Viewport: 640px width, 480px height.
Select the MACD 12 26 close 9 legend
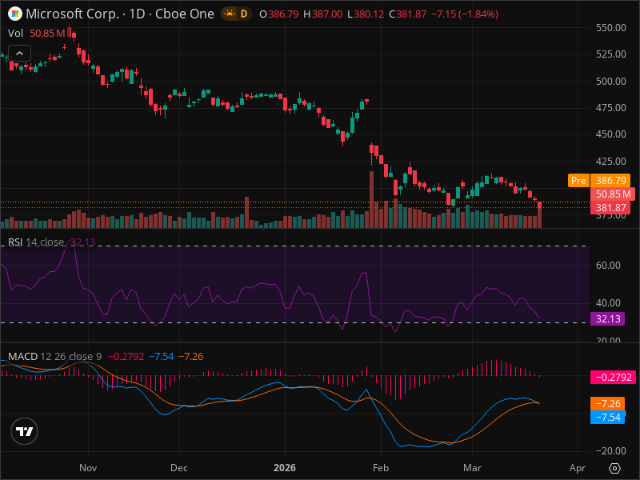click(x=54, y=356)
